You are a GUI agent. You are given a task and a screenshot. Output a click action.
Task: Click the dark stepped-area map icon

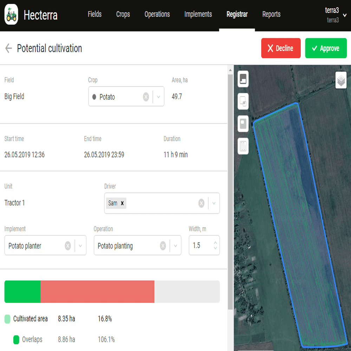243,79
